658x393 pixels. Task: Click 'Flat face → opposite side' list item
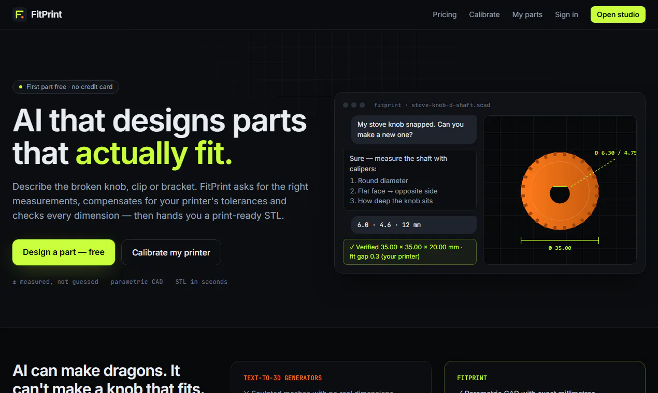(394, 191)
